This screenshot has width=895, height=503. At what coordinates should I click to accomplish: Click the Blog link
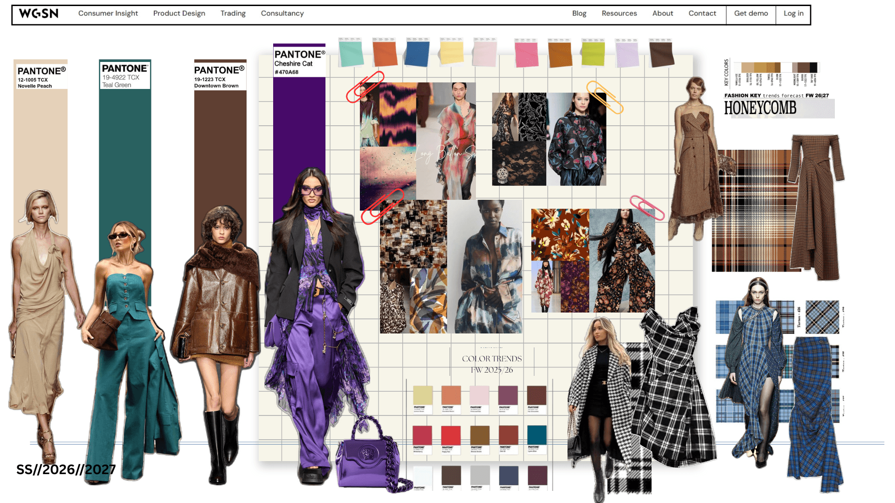(579, 14)
